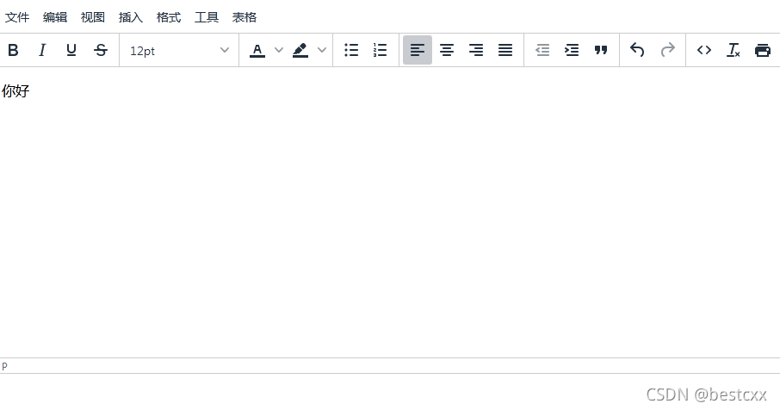Apply the current text color
Screen dimensions: 780x410
click(x=257, y=50)
